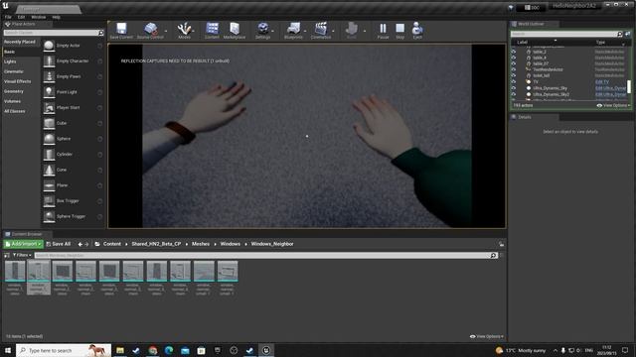Select the Cylinder shape actor
The height and width of the screenshot is (357, 636).
click(x=73, y=155)
